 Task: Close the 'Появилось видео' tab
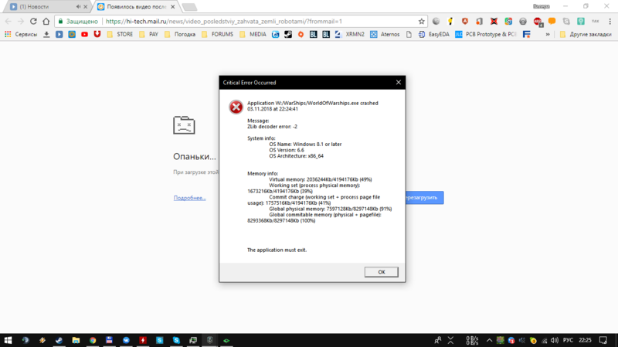(x=172, y=7)
